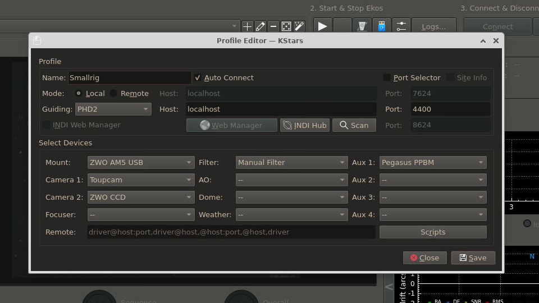Open the Weather dropdown
539x303 pixels.
291,215
